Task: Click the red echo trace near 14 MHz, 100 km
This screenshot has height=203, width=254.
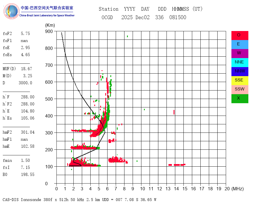Action: click(177, 165)
